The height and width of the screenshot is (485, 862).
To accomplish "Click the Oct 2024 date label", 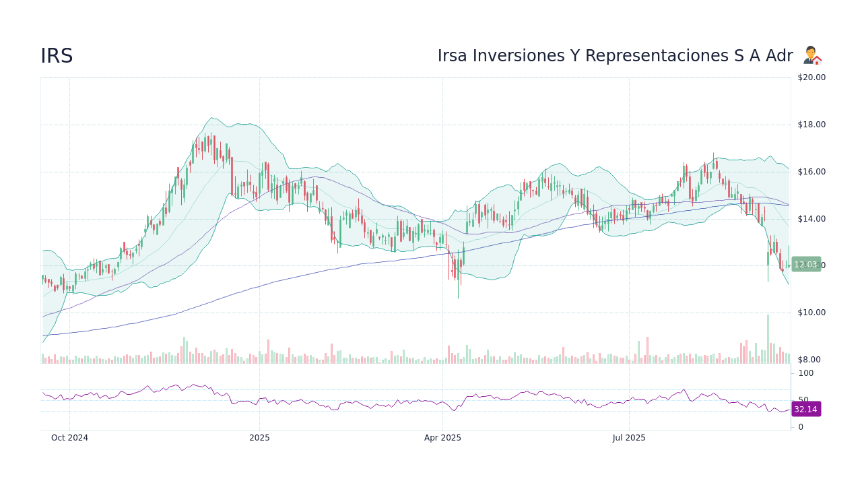I will point(69,438).
